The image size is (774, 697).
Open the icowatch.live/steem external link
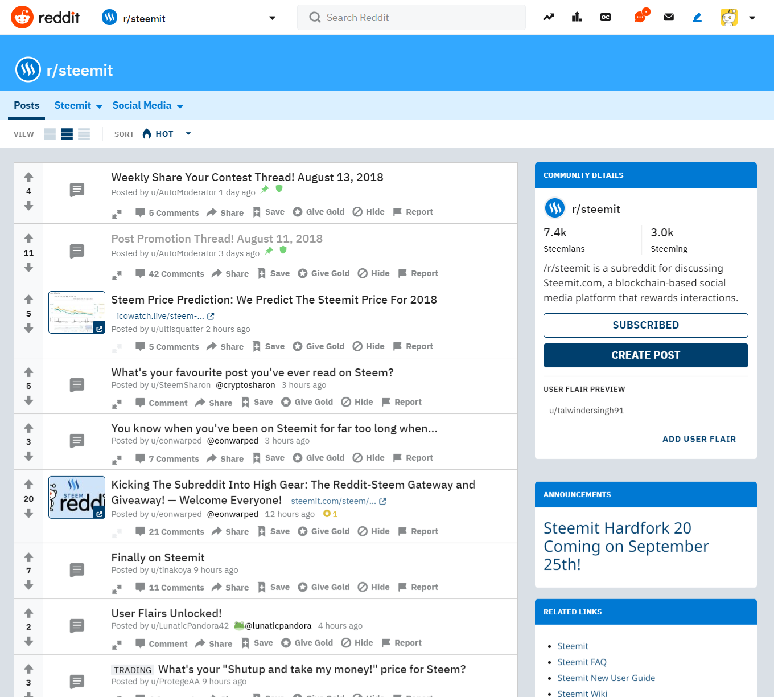[x=166, y=316]
